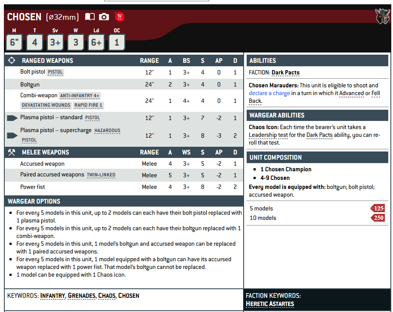The width and height of the screenshot is (393, 312).
Task: Click the Power fist weapon name
Action: [x=33, y=187]
